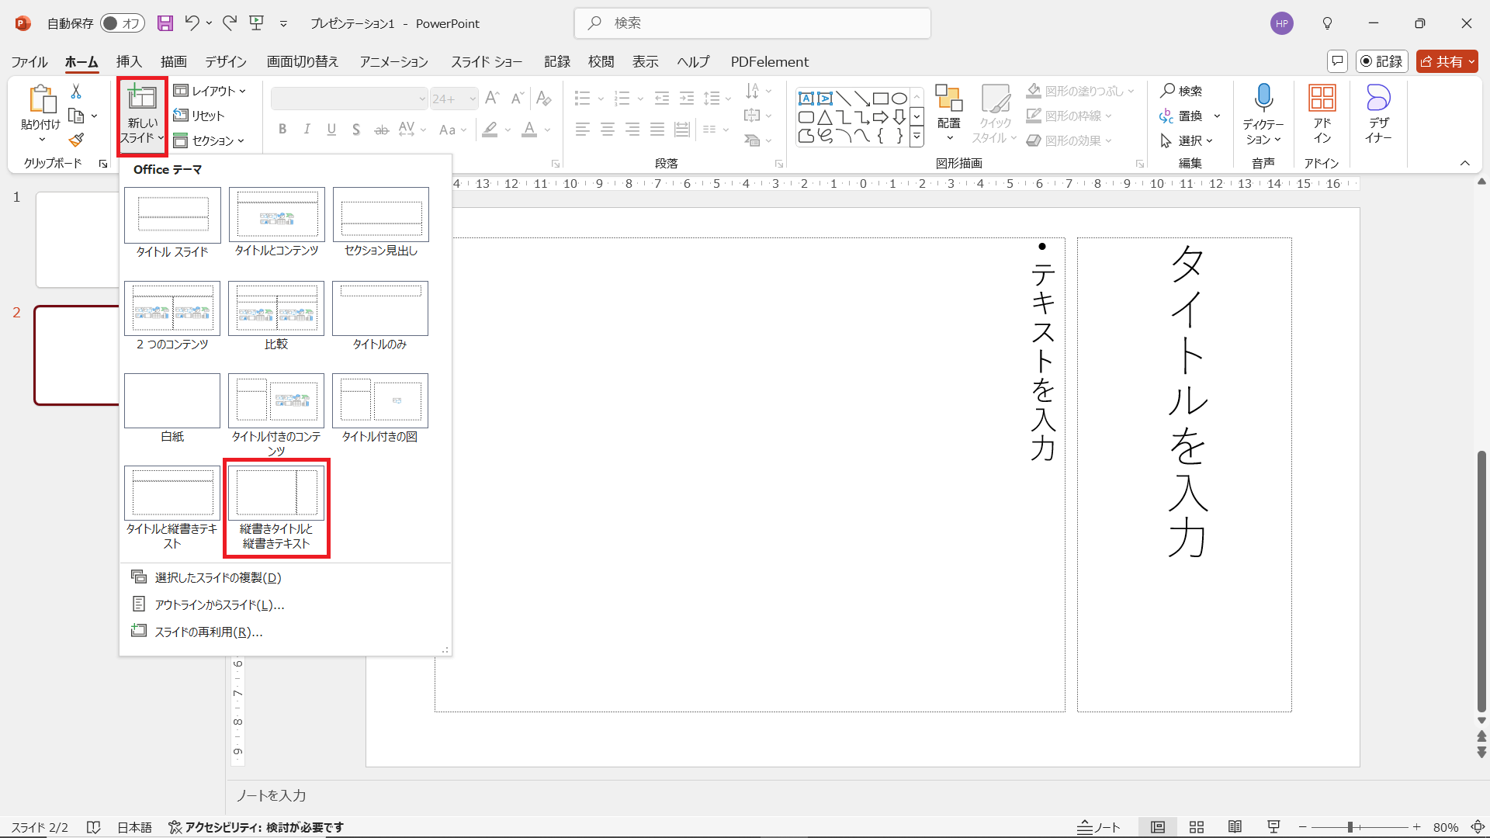Open the font name combo box
1490x838 pixels.
click(349, 99)
